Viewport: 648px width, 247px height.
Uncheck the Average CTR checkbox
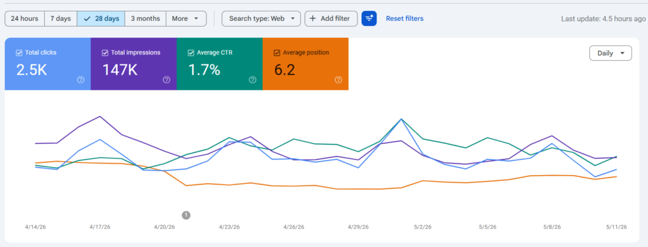click(190, 53)
